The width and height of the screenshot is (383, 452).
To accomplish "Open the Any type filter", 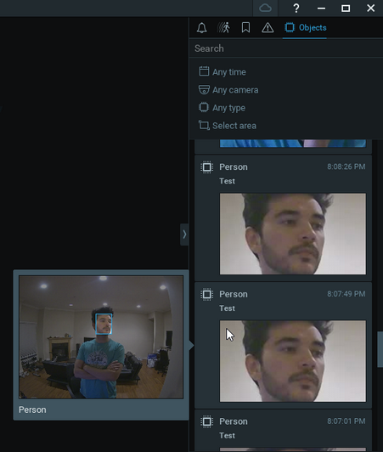I will click(222, 108).
